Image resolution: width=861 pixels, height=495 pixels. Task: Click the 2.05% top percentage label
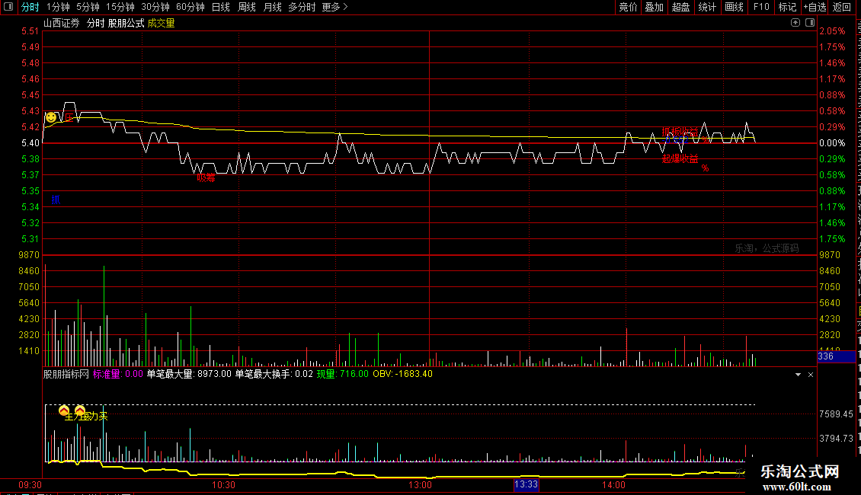click(x=832, y=31)
